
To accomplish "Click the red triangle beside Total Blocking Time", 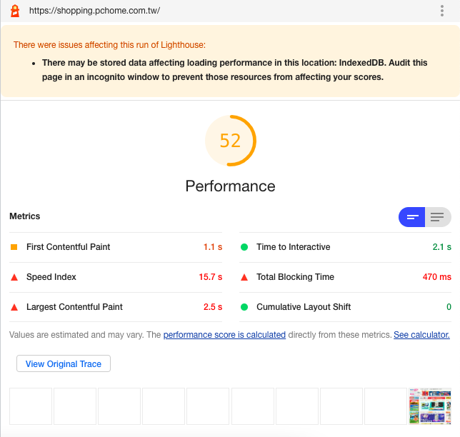I will [244, 277].
